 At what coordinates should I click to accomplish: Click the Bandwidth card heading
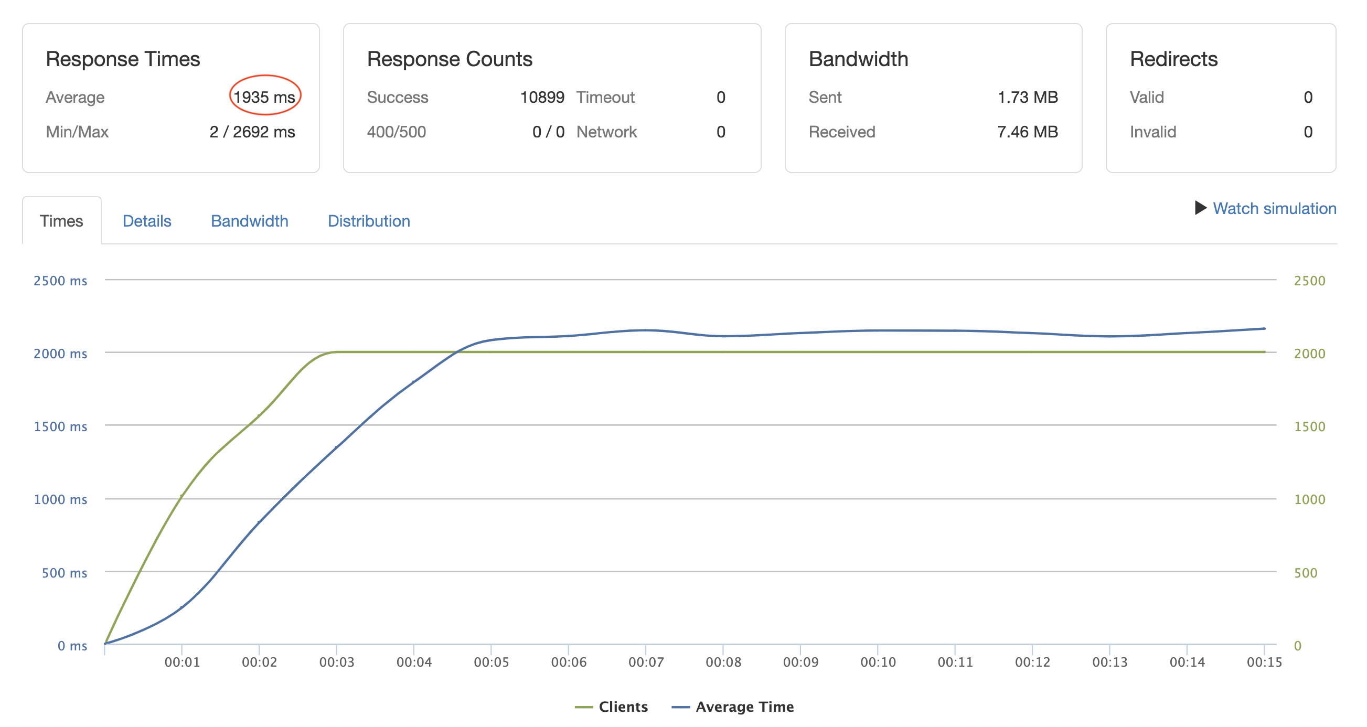[x=858, y=59]
